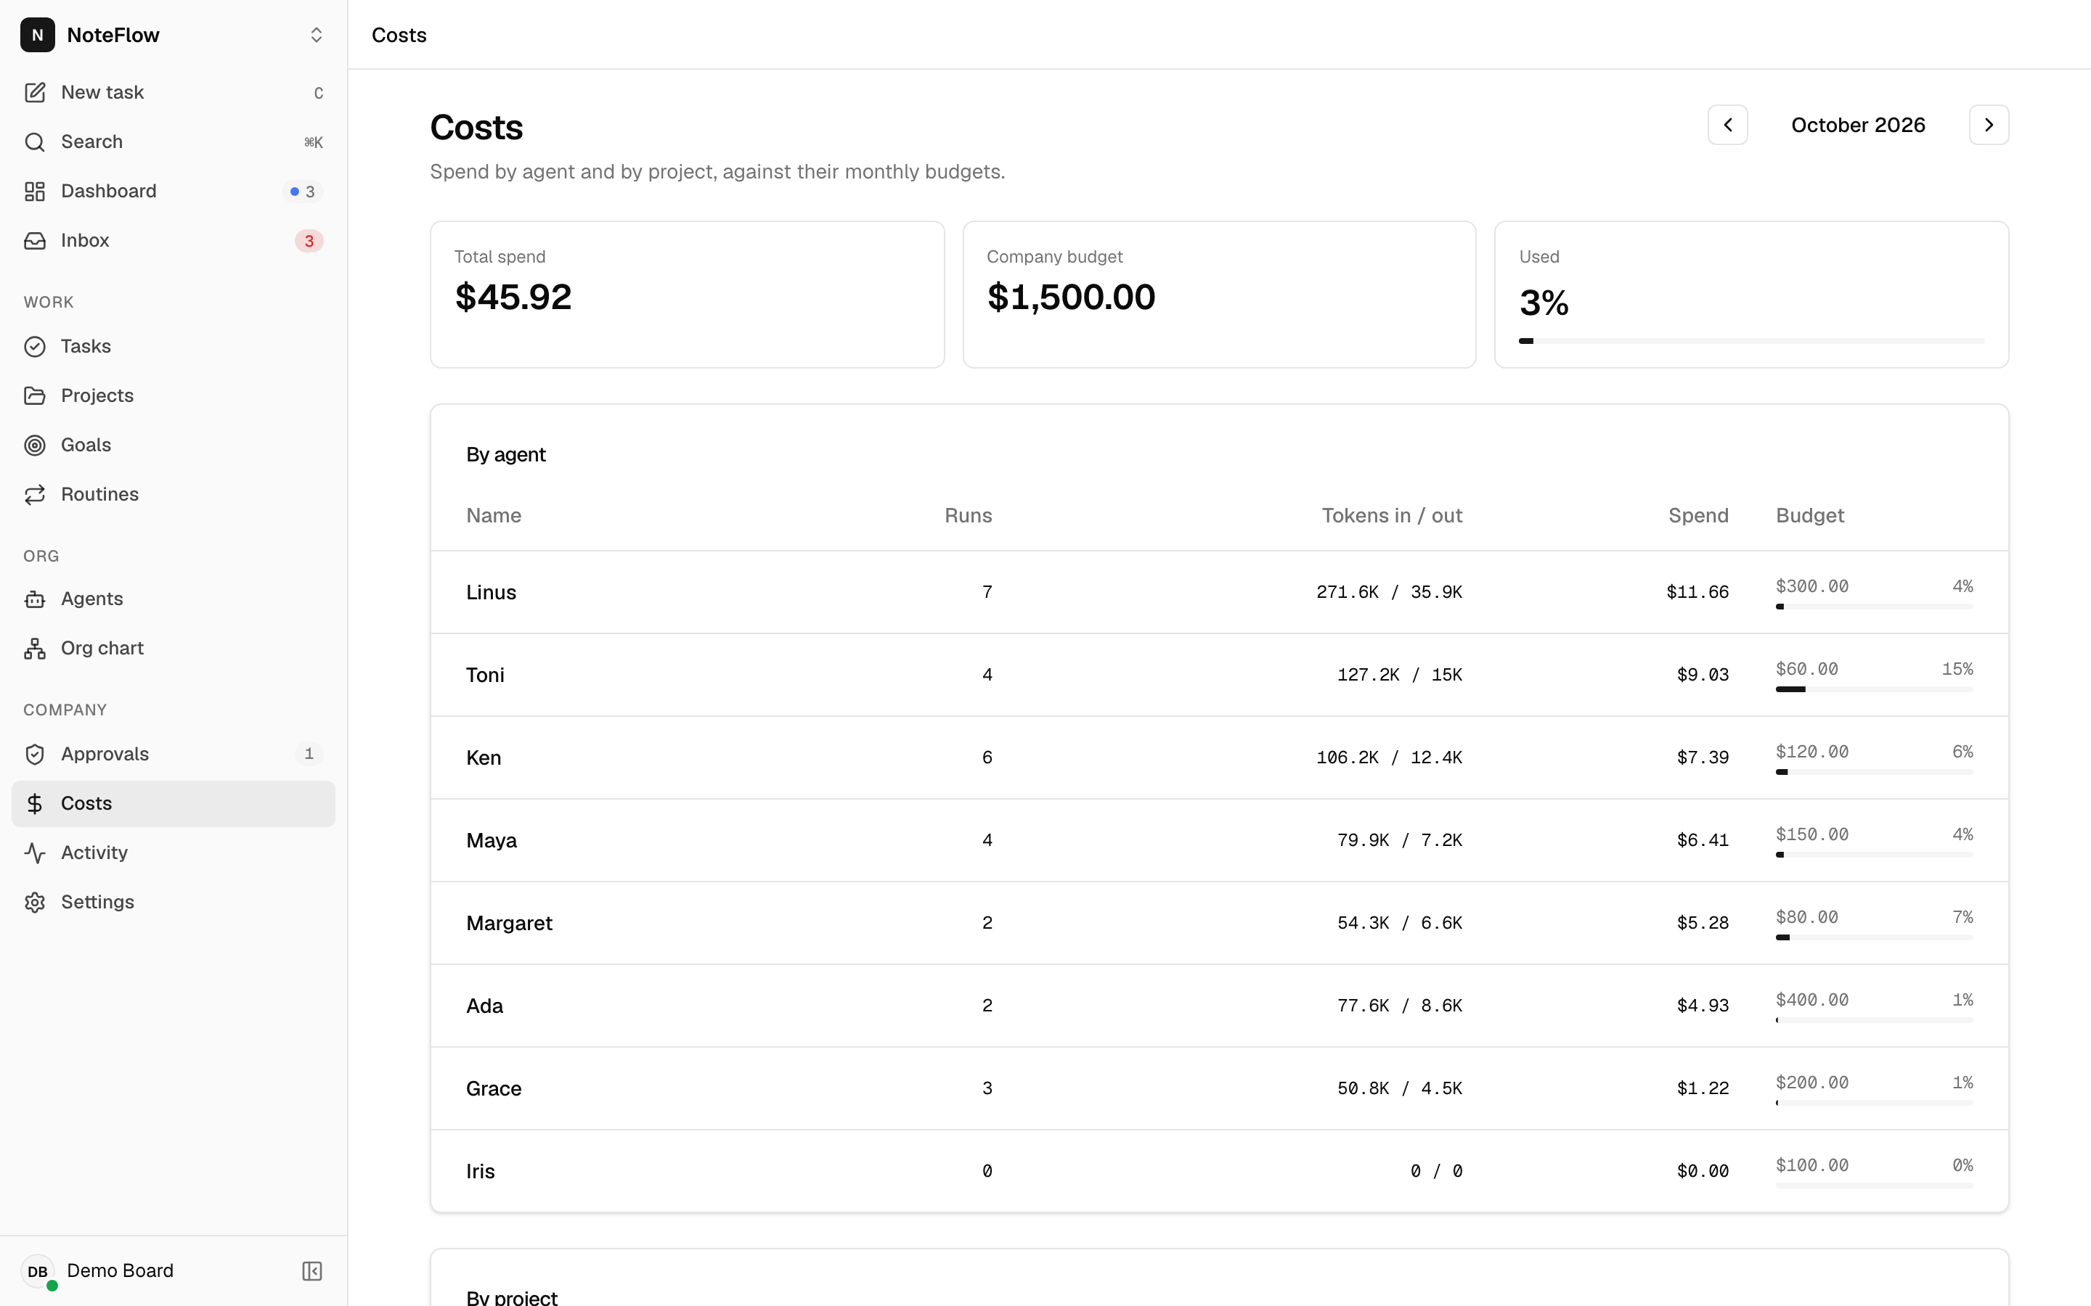This screenshot has height=1306, width=2091.
Task: Click the Dashboard grid icon
Action: [x=35, y=191]
